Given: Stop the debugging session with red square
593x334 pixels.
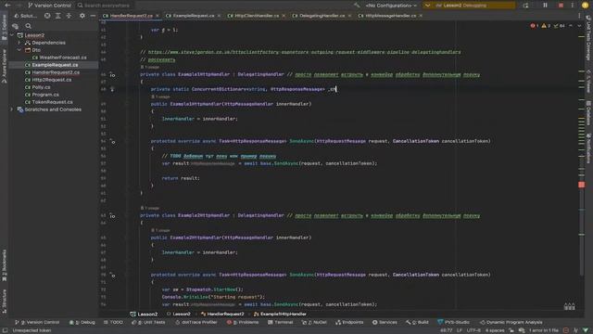Looking at the screenshot, I should point(561,6).
